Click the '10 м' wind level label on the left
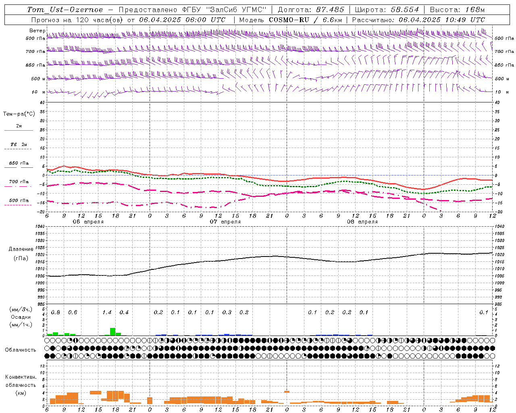 39,92
